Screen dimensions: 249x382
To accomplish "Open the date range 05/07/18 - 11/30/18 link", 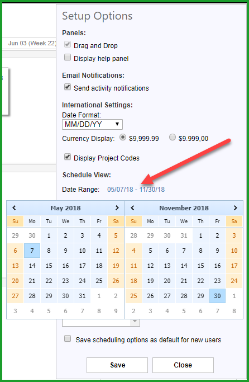I will [x=136, y=189].
